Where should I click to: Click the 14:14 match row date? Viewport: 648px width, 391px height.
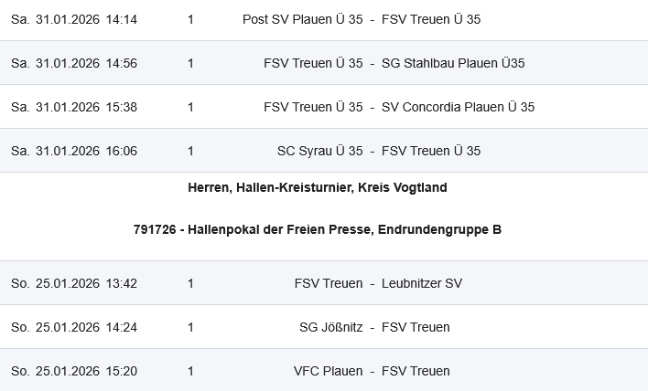[x=74, y=19]
